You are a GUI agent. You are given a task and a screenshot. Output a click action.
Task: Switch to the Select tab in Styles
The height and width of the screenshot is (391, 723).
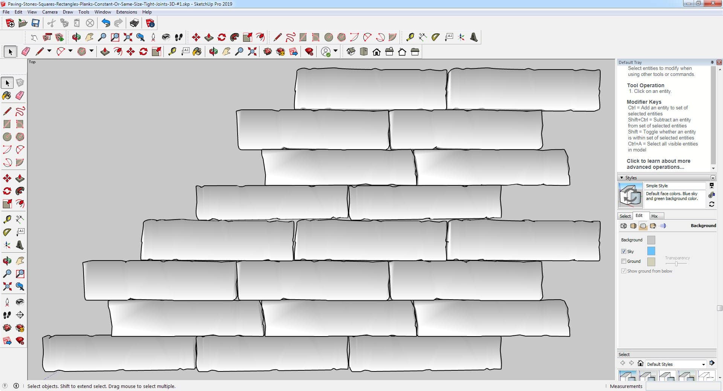point(625,216)
